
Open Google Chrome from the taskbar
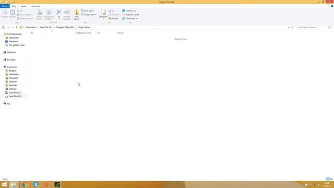click(x=25, y=184)
